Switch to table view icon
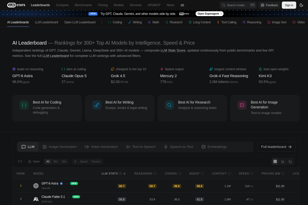 tap(275, 161)
